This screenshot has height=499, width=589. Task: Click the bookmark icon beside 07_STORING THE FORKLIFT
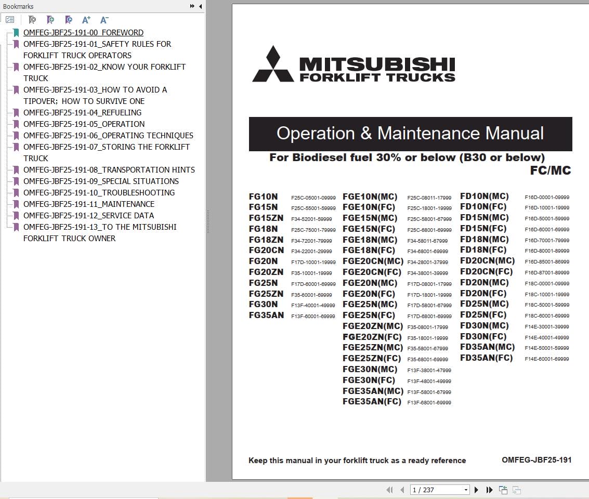pyautogui.click(x=16, y=147)
